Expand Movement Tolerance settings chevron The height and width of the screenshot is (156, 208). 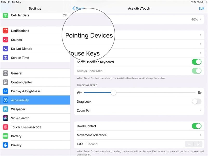tap(200, 135)
